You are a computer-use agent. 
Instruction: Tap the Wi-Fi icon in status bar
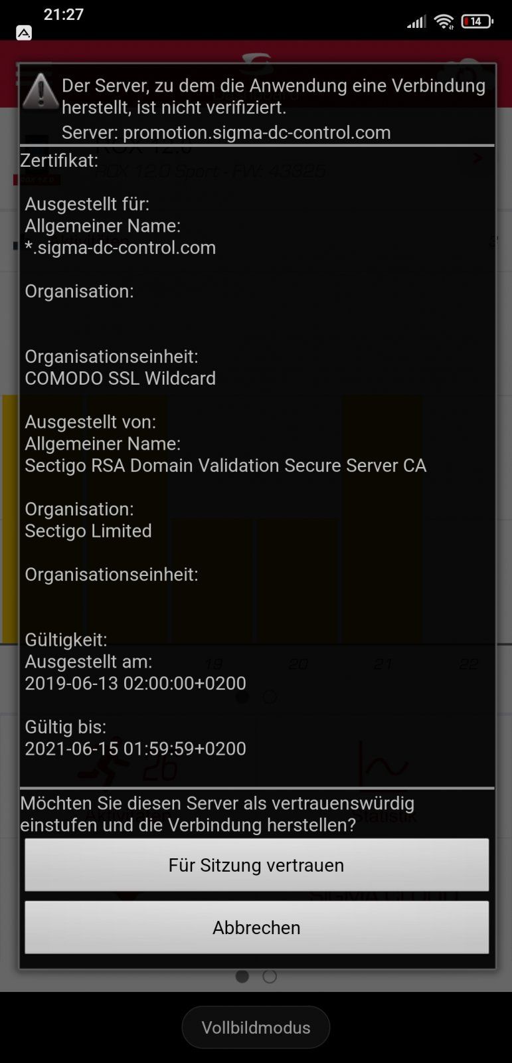[444, 22]
